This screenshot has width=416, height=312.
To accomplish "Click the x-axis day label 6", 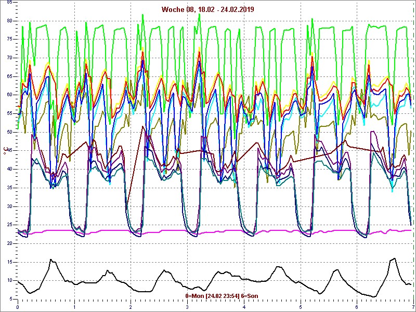I will pyautogui.click(x=357, y=308).
